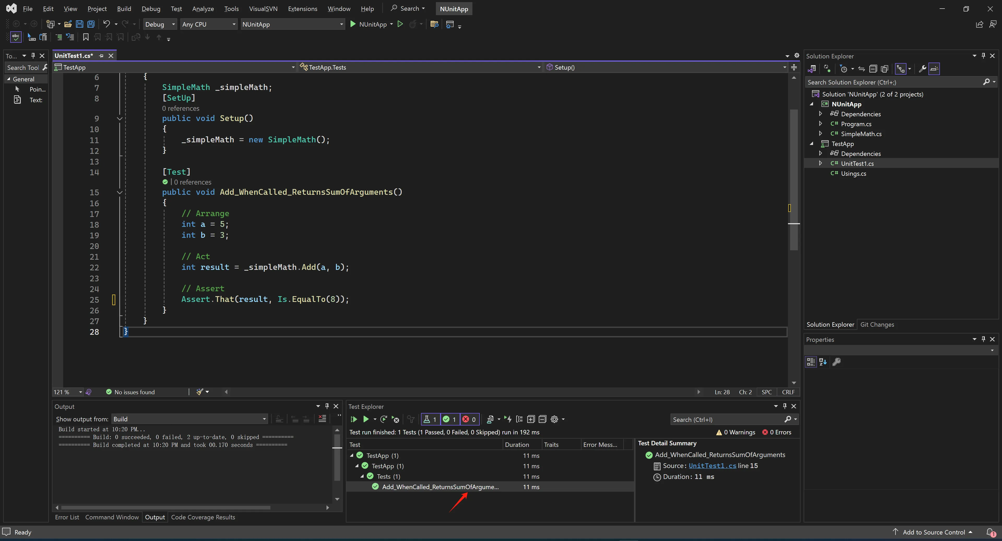The width and height of the screenshot is (1002, 541).
Task: Expand all tests in Test Explorer
Action: (531, 419)
